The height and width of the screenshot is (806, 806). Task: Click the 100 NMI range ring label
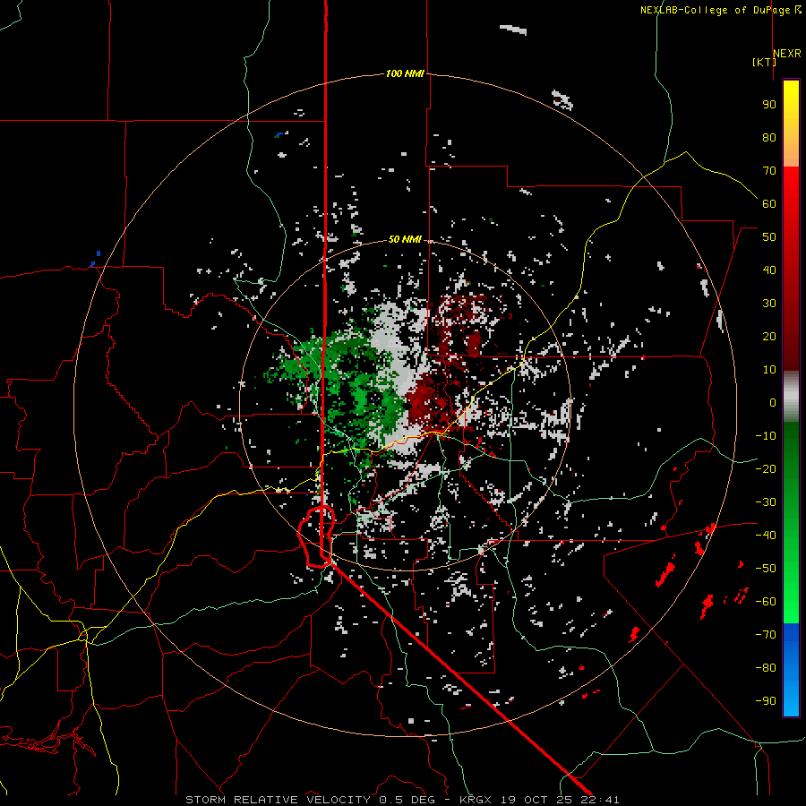tap(405, 73)
